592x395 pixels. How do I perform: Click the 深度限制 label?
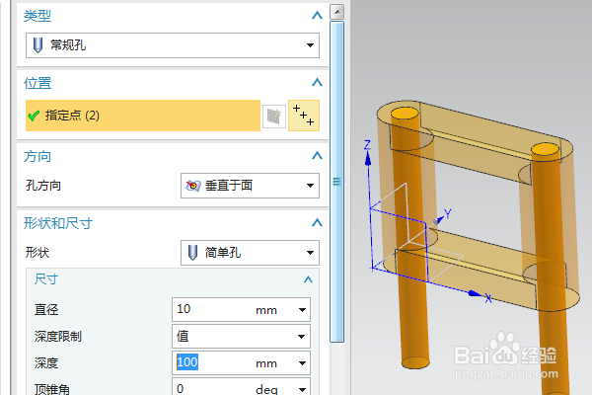point(58,336)
